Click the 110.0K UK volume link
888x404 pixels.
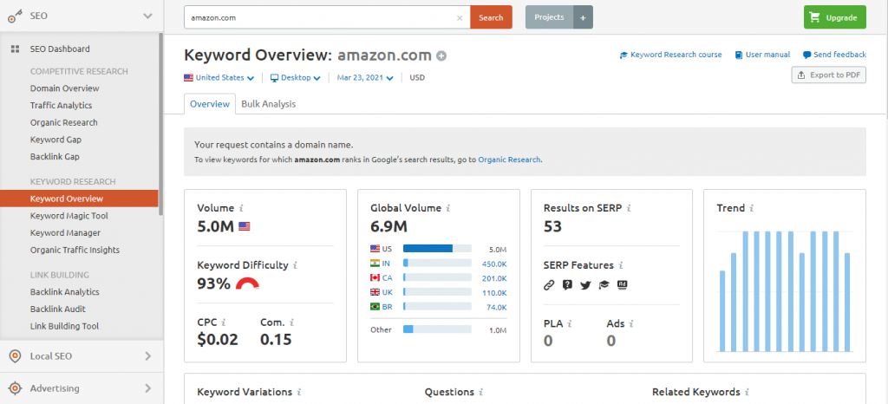(494, 292)
